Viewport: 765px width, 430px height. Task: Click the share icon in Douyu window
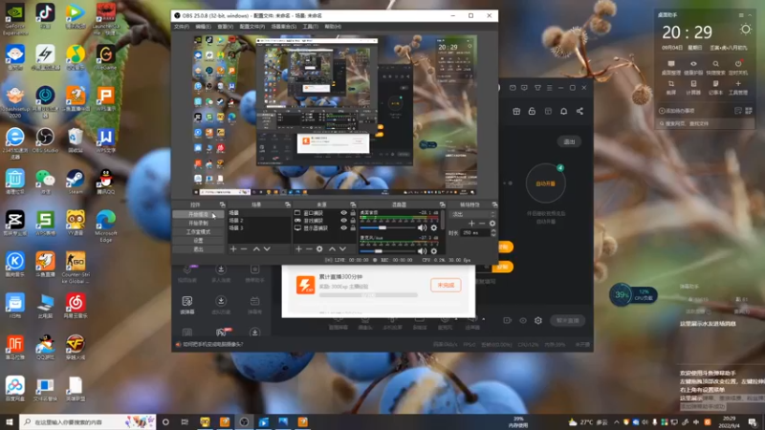tap(579, 111)
